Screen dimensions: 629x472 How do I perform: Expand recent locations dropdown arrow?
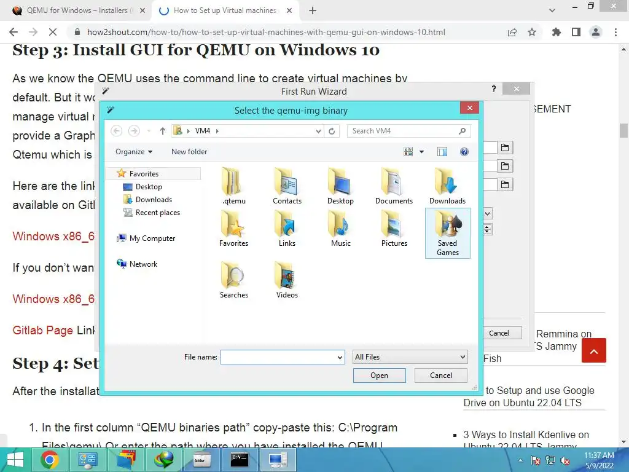149,131
